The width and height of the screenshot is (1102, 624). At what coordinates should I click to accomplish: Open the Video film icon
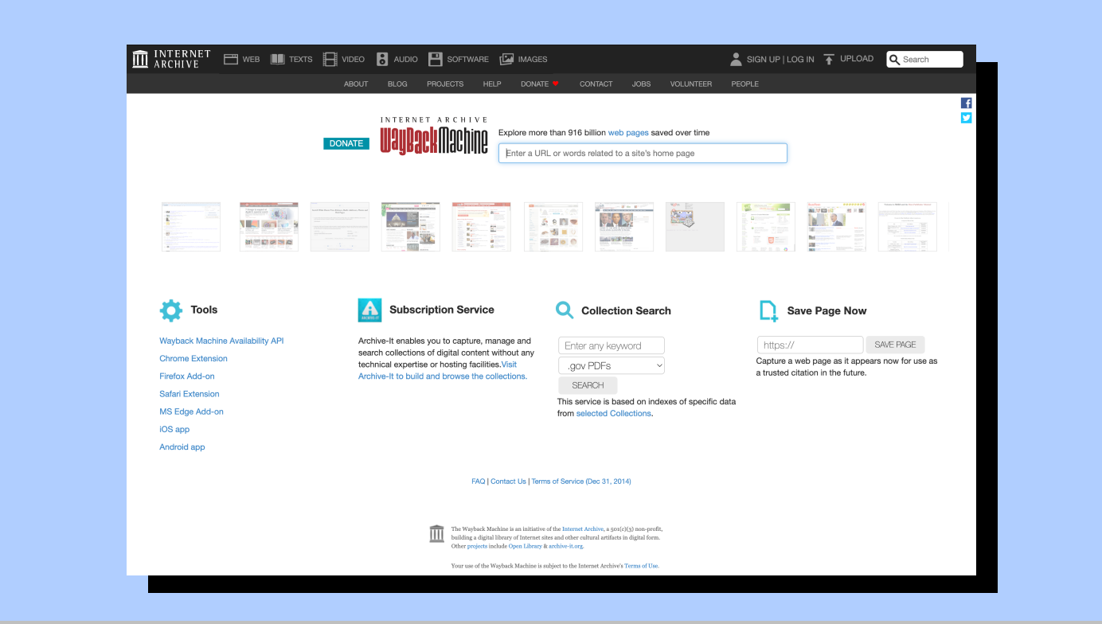point(330,59)
